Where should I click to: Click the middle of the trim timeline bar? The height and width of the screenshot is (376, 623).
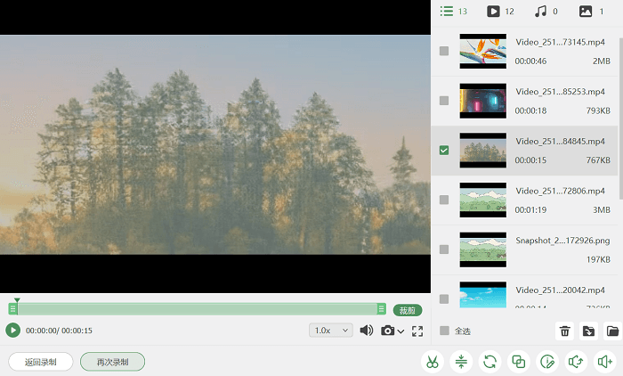click(197, 309)
